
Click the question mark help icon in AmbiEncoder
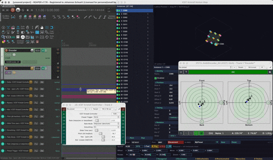coord(186,72)
